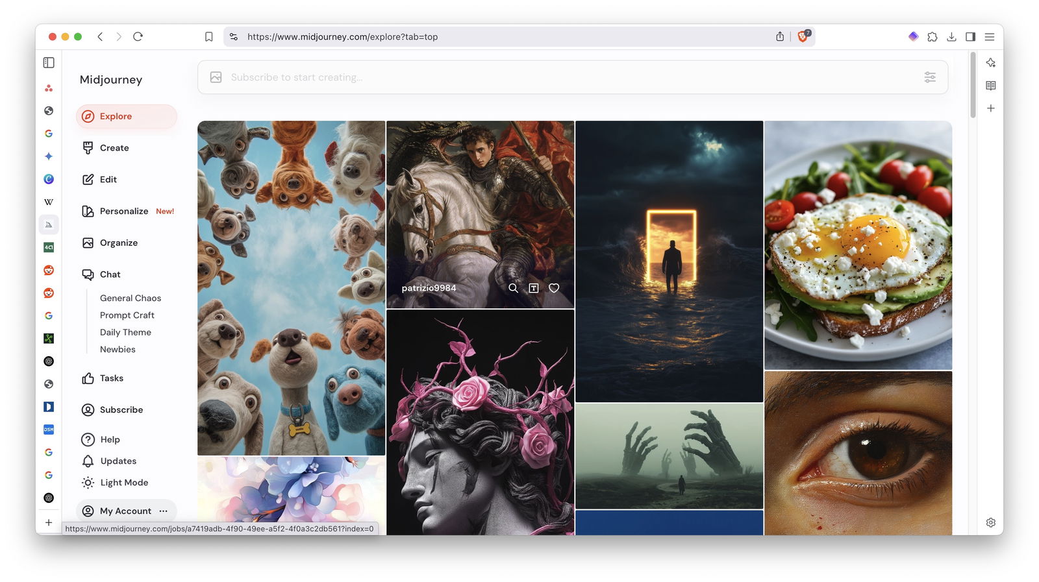Toggle the bookmark icon for this page
The image size is (1039, 582).
click(x=208, y=37)
